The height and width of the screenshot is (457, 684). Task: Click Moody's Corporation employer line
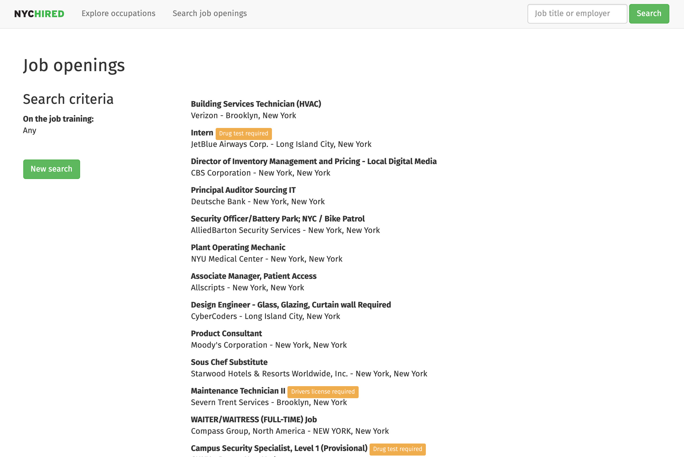pyautogui.click(x=269, y=345)
